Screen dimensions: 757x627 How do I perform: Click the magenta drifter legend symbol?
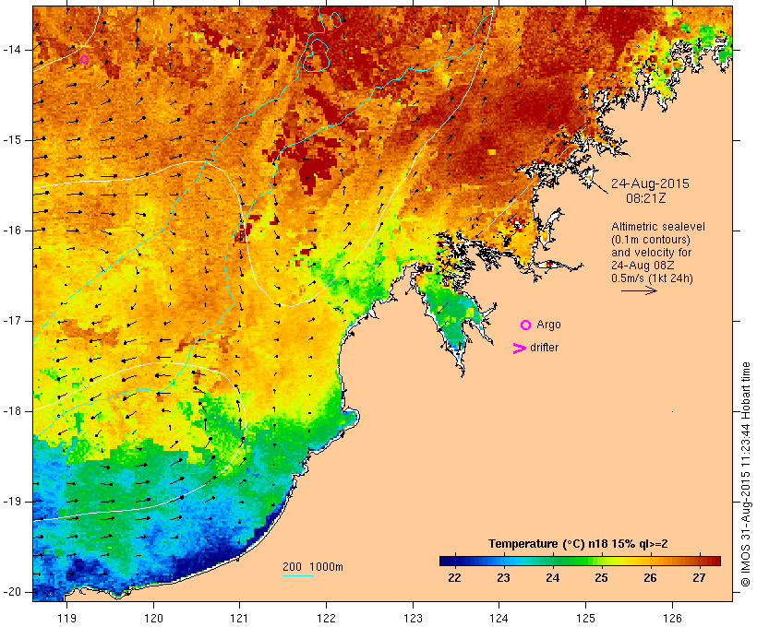519,349
